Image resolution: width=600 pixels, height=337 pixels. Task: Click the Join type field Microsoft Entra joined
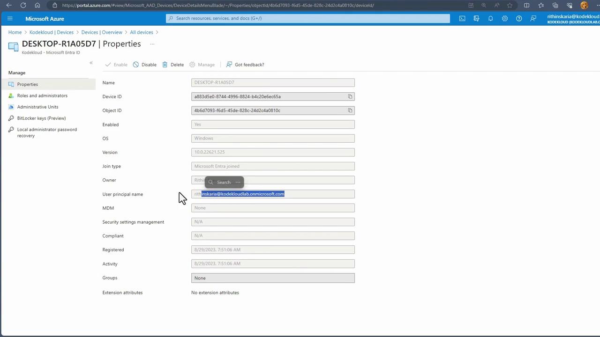click(x=273, y=166)
